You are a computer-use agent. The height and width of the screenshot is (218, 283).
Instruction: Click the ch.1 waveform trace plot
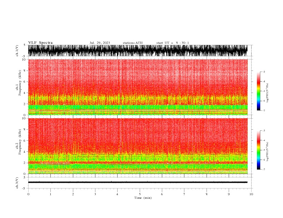(138, 51)
